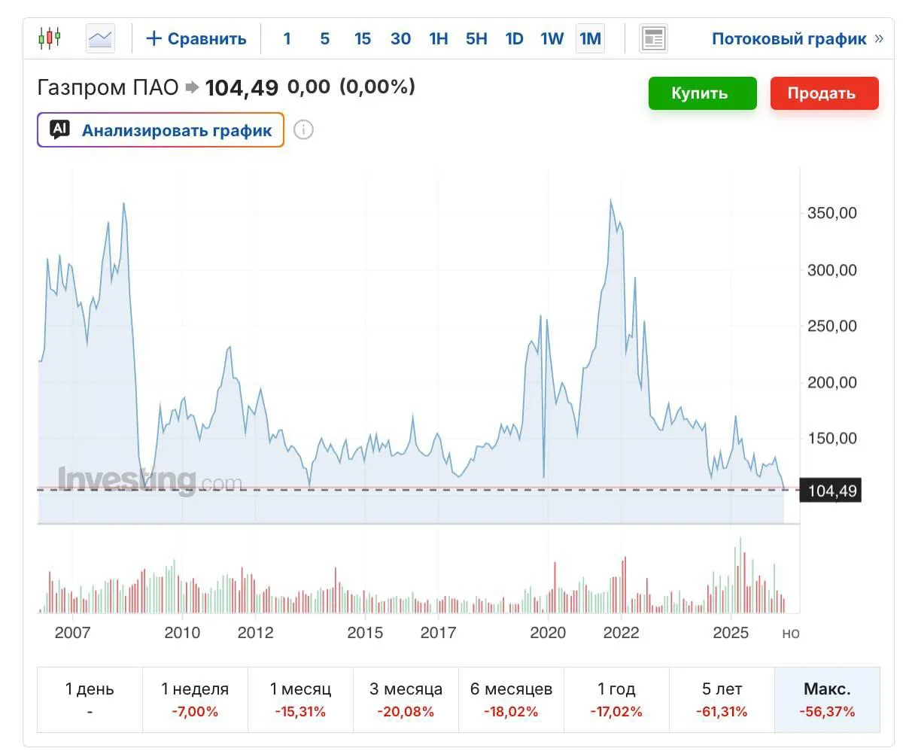Click the 2025 time axis label
Viewport: 912px width, 751px height.
tap(731, 632)
